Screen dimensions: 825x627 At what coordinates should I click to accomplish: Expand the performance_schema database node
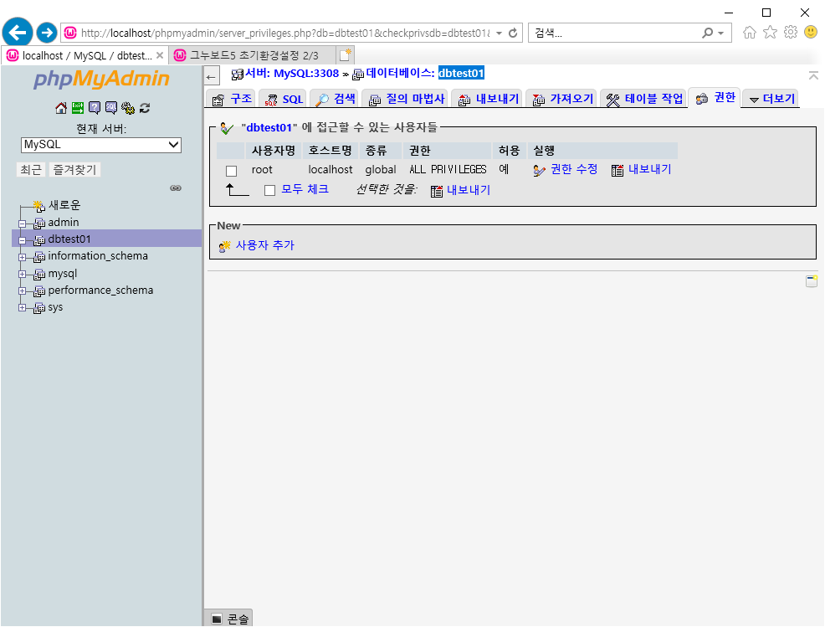click(22, 291)
